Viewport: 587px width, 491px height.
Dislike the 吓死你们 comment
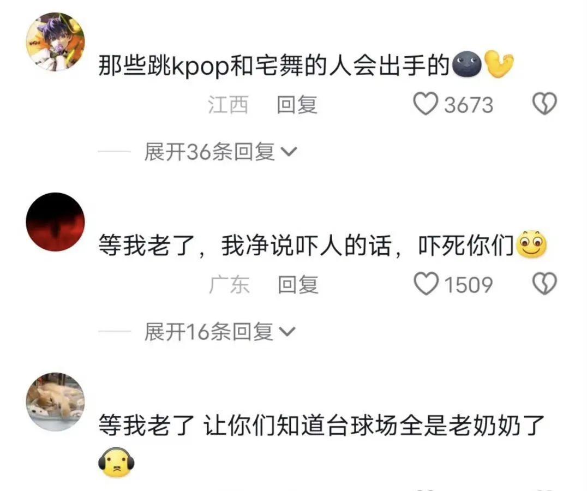click(544, 283)
